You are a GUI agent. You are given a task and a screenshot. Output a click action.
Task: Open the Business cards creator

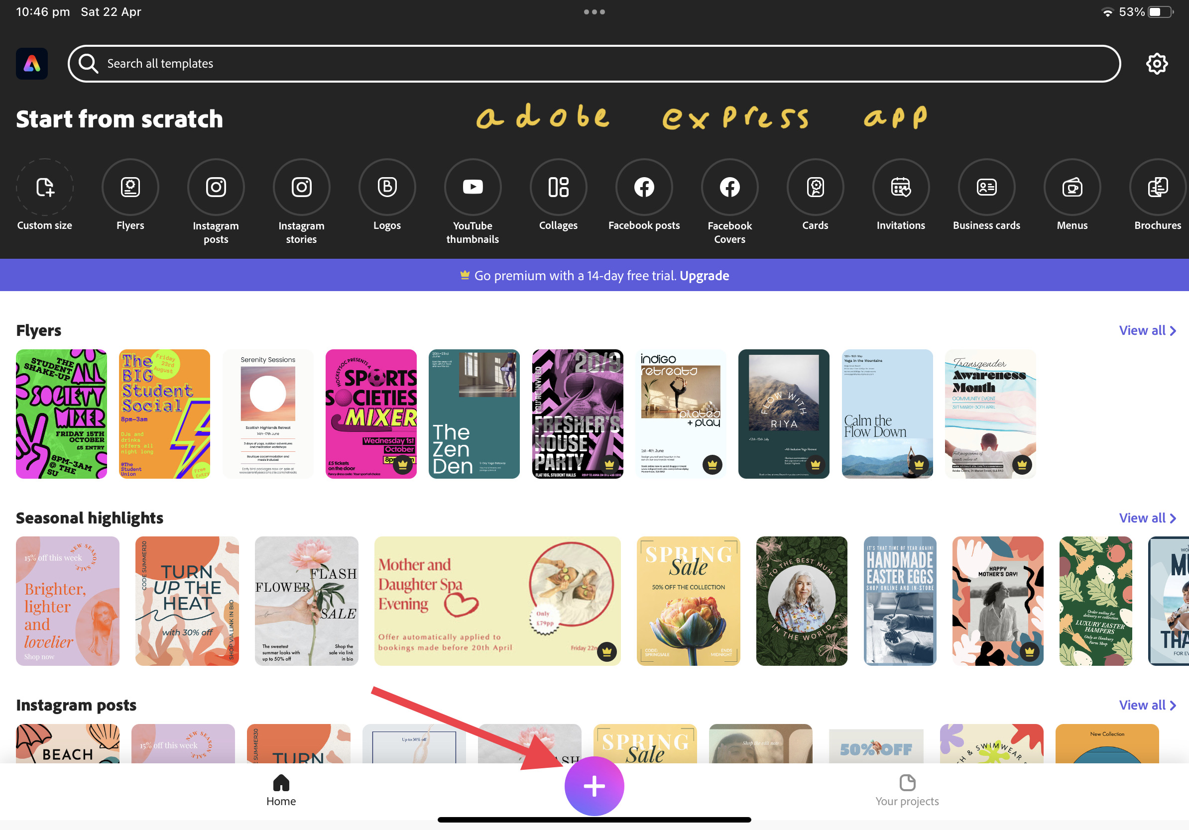[x=986, y=187]
